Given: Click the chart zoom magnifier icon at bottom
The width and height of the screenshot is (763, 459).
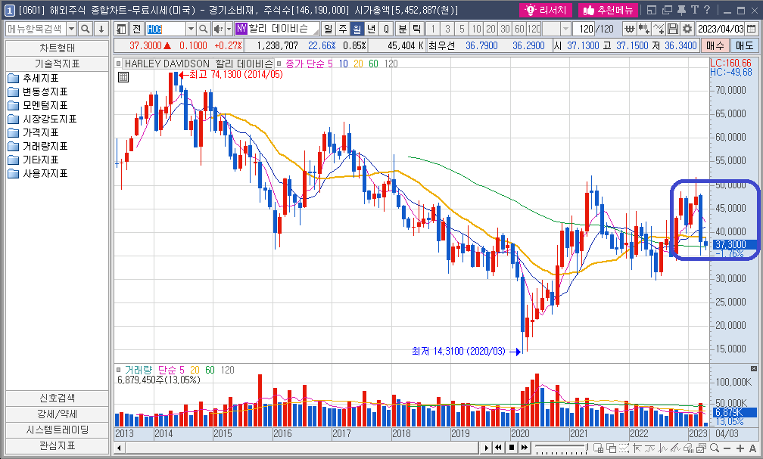Looking at the screenshot, I should [x=715, y=448].
